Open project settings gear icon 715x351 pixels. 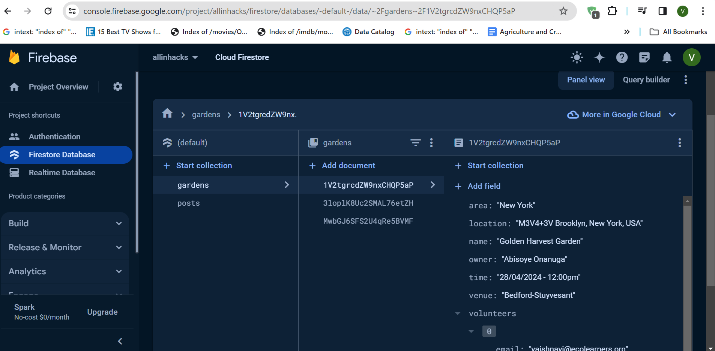118,87
